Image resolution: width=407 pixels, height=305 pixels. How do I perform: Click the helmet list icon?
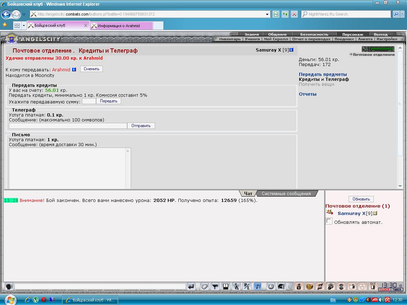(281, 287)
